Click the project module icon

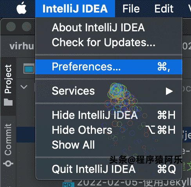click(29, 68)
